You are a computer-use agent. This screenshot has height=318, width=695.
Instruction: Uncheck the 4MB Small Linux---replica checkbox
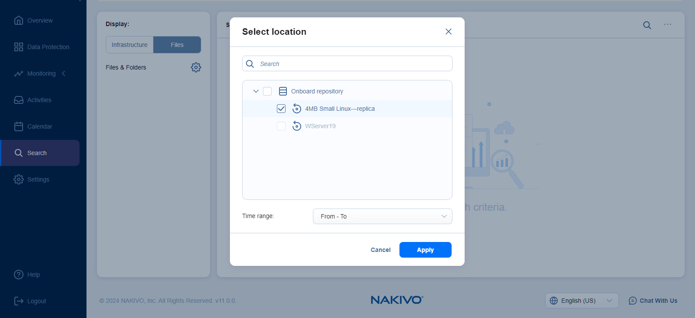click(x=281, y=109)
